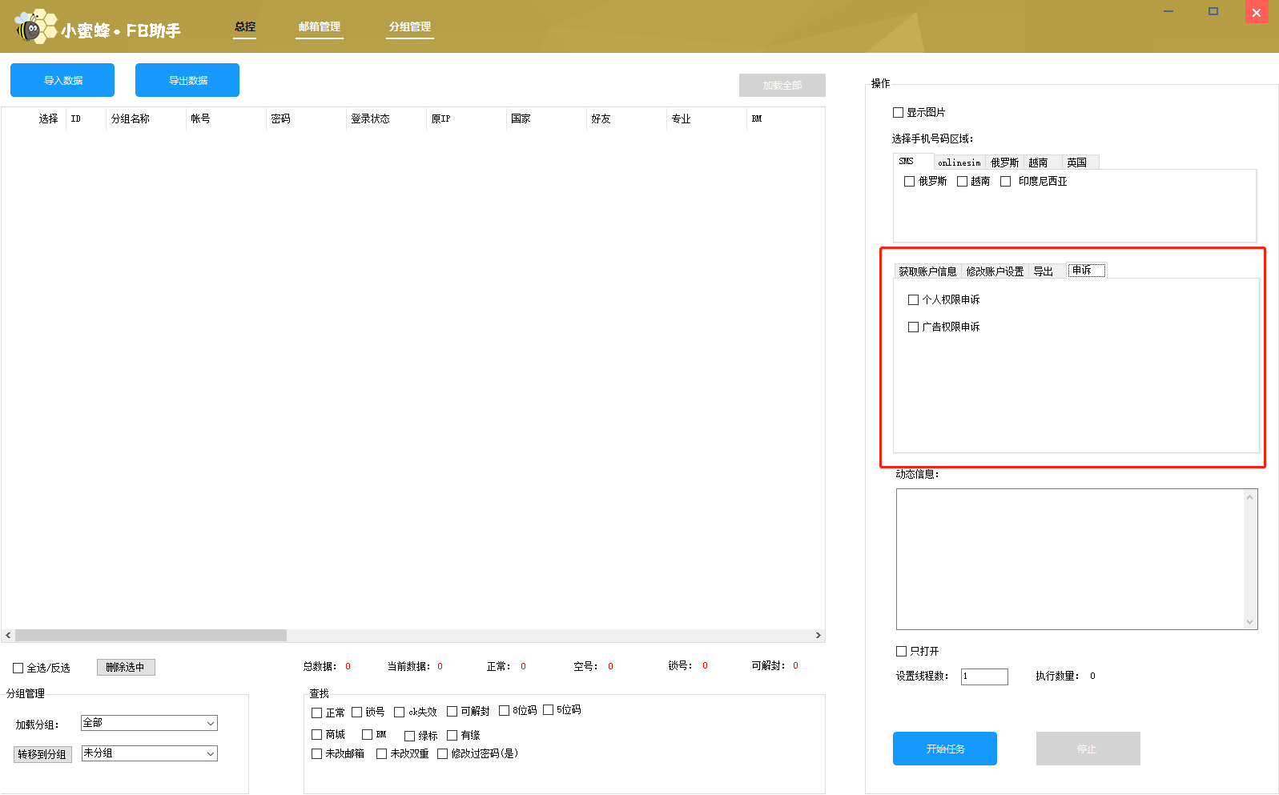
Task: Click the 分组名称 column header
Action: 146,119
